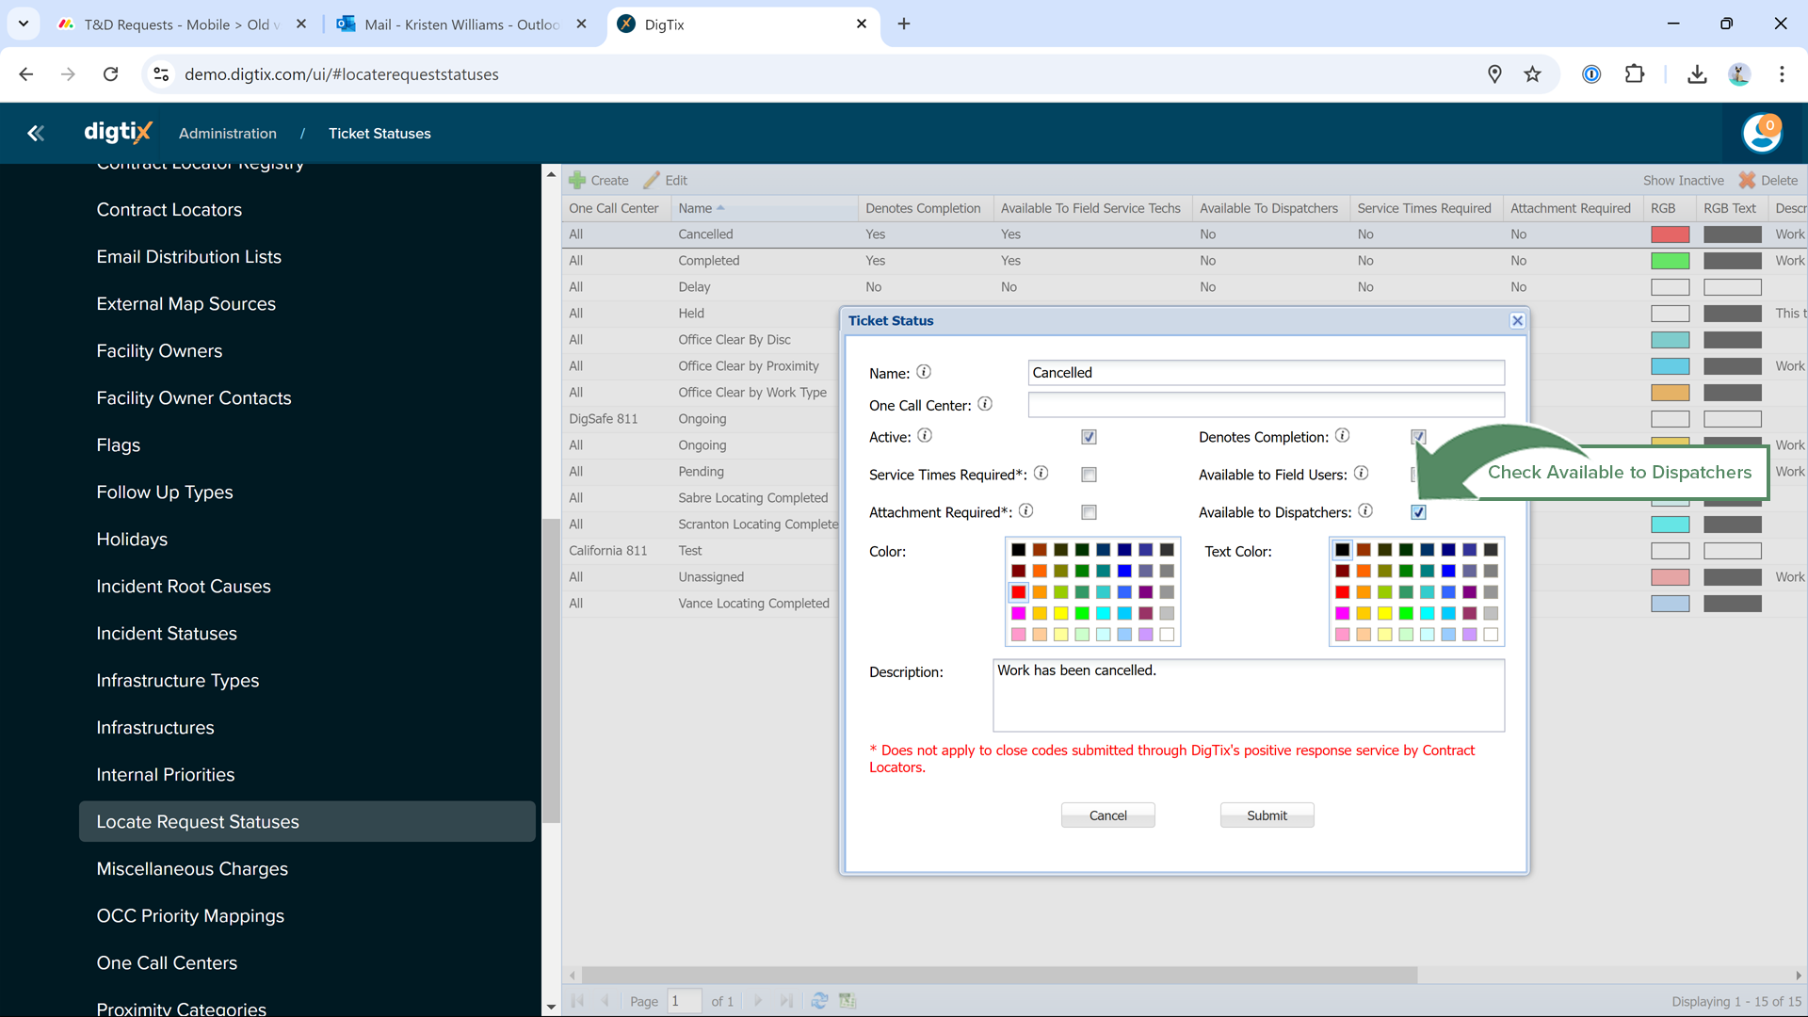The image size is (1808, 1017).
Task: Click the export spreadsheet icon in pager
Action: [847, 1001]
